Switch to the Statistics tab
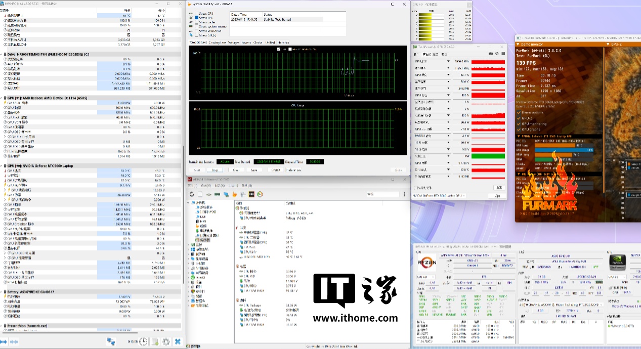 [283, 42]
